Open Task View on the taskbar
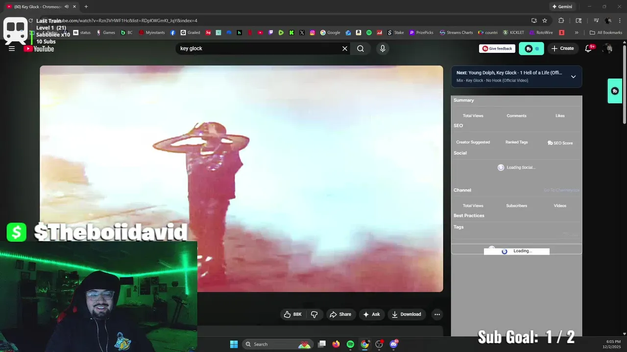The width and height of the screenshot is (627, 352). [x=322, y=344]
